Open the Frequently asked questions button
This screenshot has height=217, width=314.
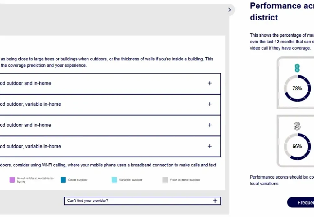pyautogui.click(x=301, y=202)
